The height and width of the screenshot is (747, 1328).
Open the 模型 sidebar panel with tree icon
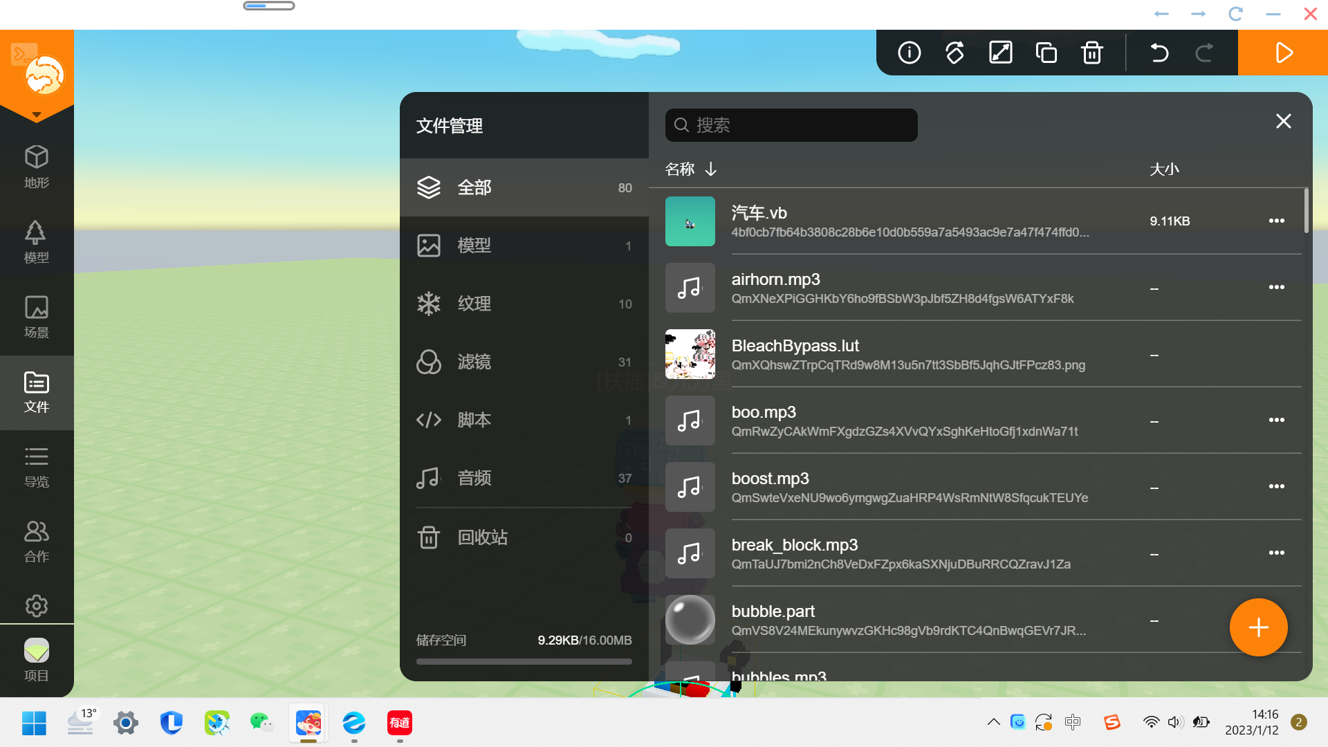coord(37,241)
